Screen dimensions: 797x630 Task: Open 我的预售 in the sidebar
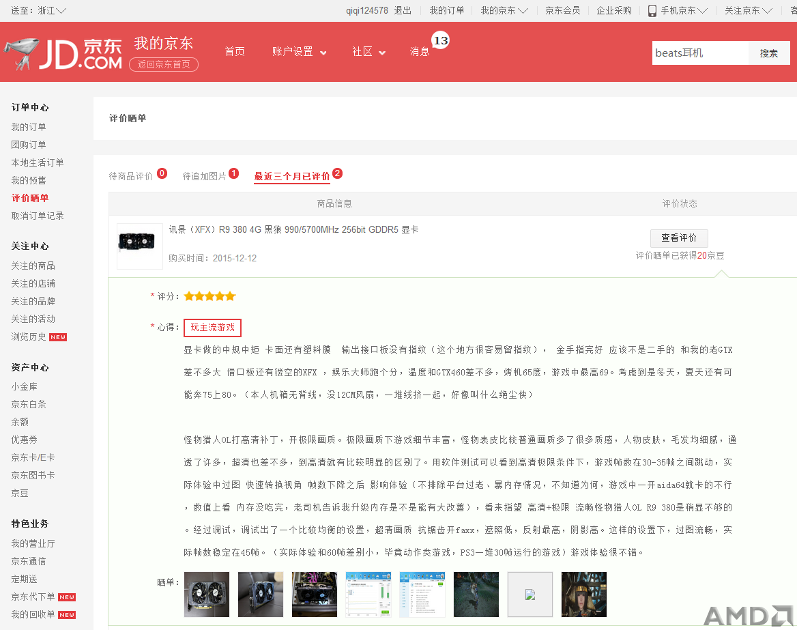[29, 180]
